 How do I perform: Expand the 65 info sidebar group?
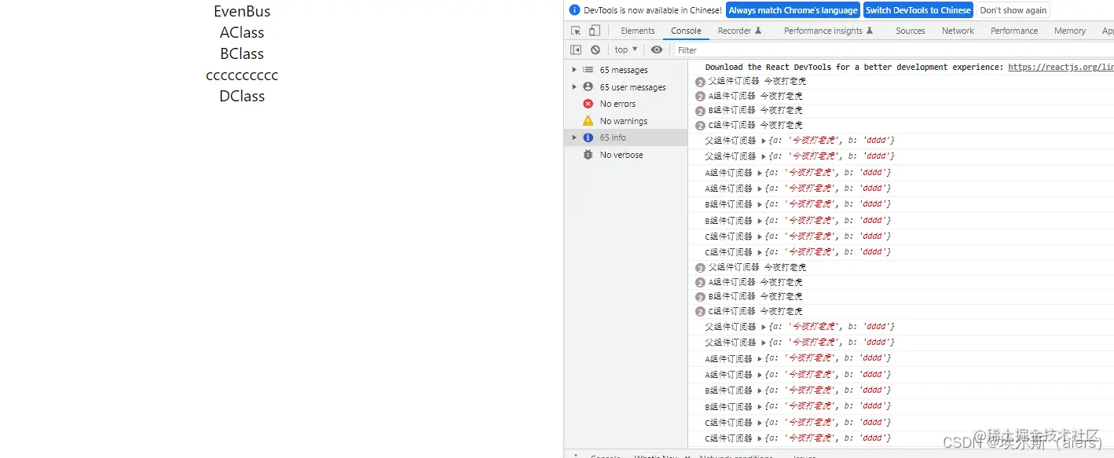574,137
